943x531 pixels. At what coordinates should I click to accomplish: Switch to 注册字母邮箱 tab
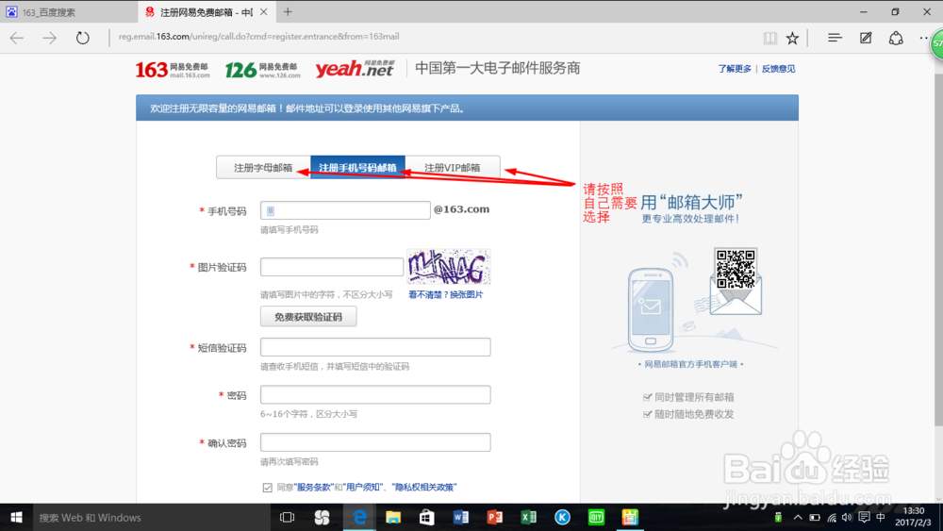click(x=263, y=167)
